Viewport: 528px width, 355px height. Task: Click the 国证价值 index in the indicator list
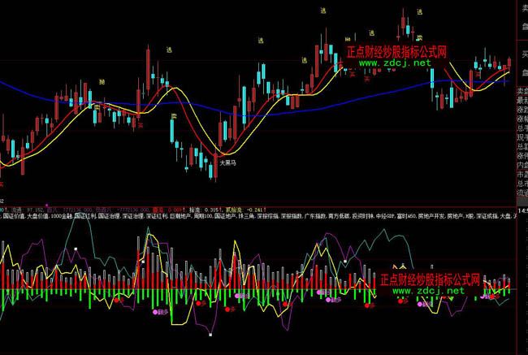click(x=14, y=217)
